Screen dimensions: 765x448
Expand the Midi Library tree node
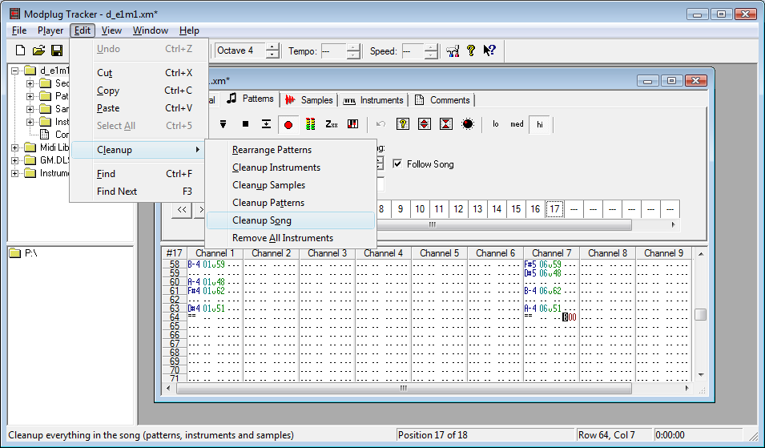pyautogui.click(x=14, y=147)
